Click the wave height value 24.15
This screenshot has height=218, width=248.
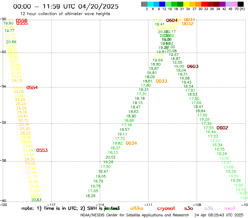17,80
